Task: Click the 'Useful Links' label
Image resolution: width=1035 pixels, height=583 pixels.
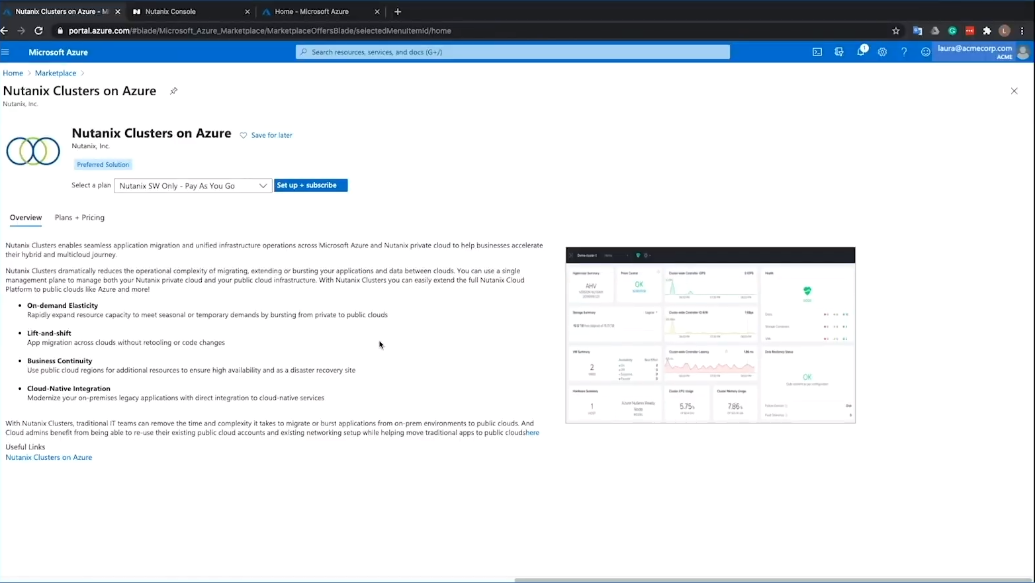Action: click(x=25, y=447)
